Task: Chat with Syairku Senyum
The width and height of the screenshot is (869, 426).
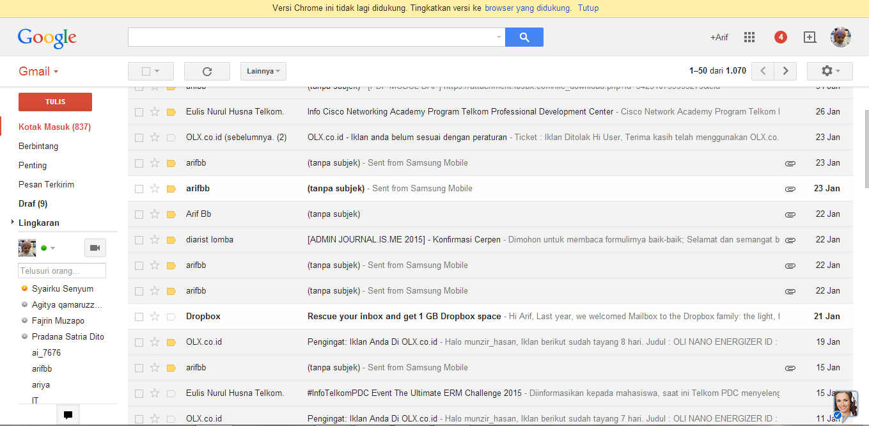Action: tap(63, 288)
